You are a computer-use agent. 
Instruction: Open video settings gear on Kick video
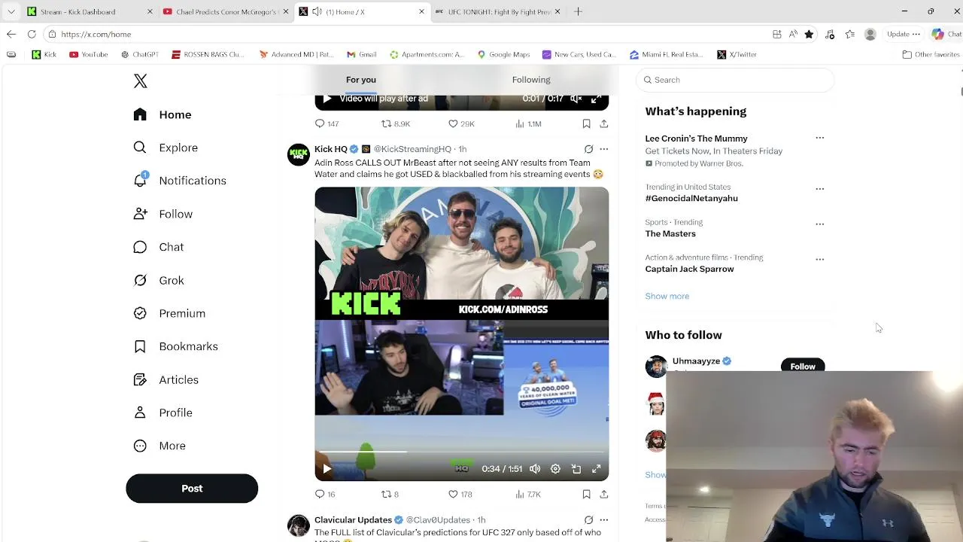point(555,468)
